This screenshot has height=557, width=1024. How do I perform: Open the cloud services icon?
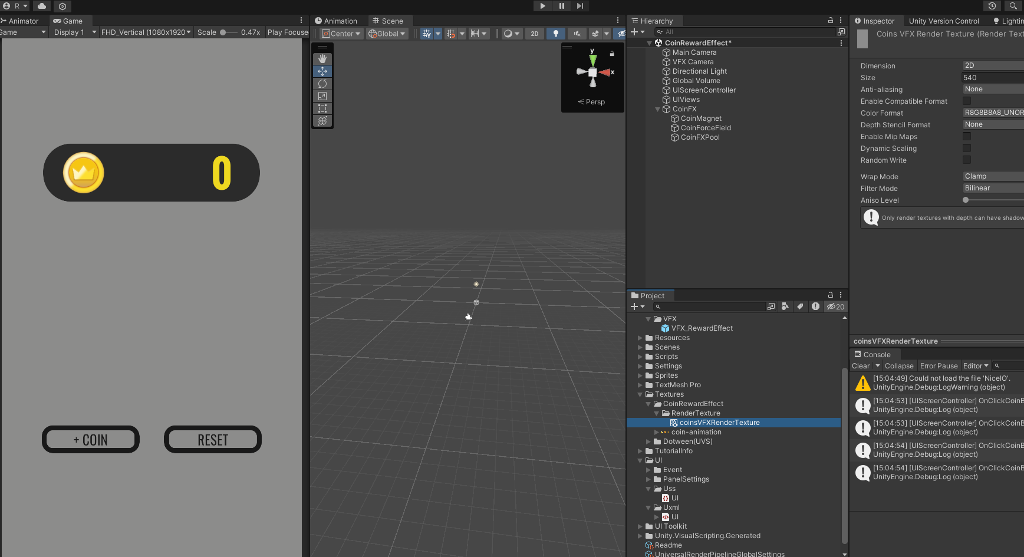pos(42,6)
